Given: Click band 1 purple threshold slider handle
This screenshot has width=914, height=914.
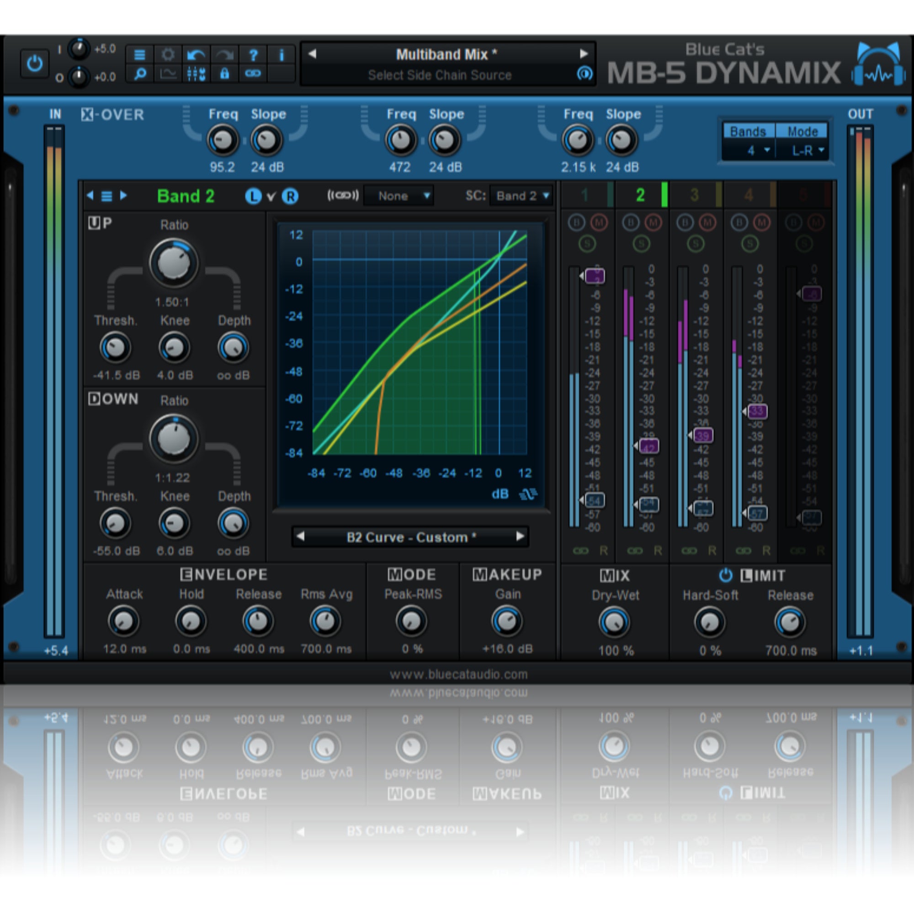Looking at the screenshot, I should point(595,276).
